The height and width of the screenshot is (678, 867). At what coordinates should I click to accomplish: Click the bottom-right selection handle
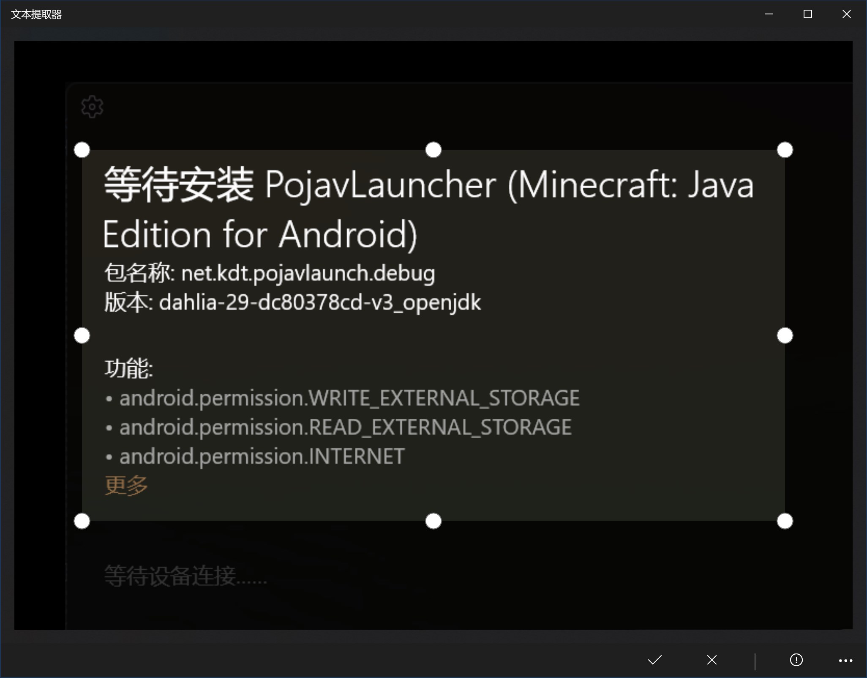785,521
